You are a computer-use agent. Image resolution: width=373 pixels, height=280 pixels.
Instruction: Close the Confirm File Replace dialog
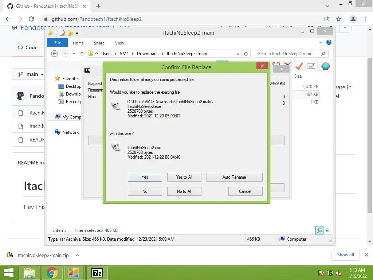(262, 66)
